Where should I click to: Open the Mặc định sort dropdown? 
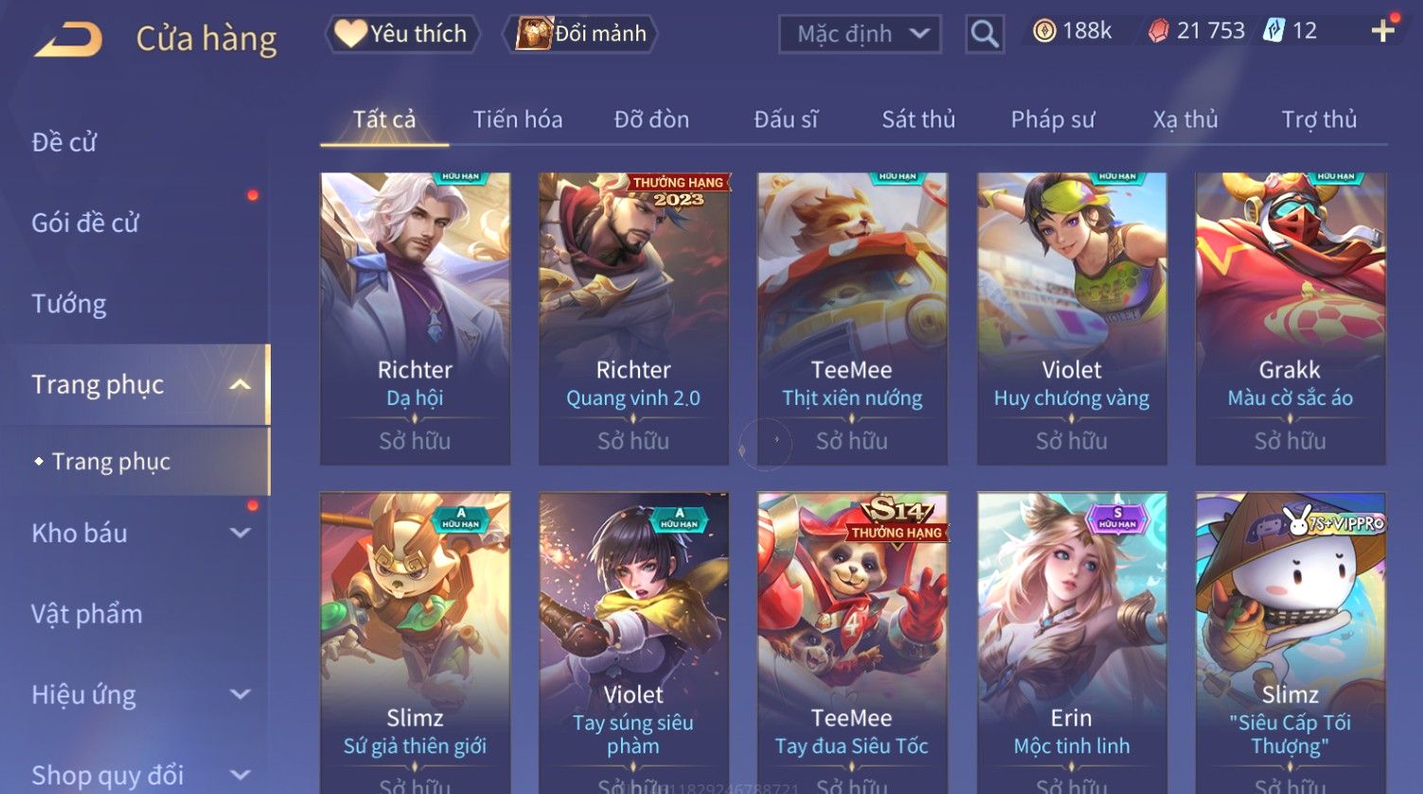pyautogui.click(x=860, y=34)
